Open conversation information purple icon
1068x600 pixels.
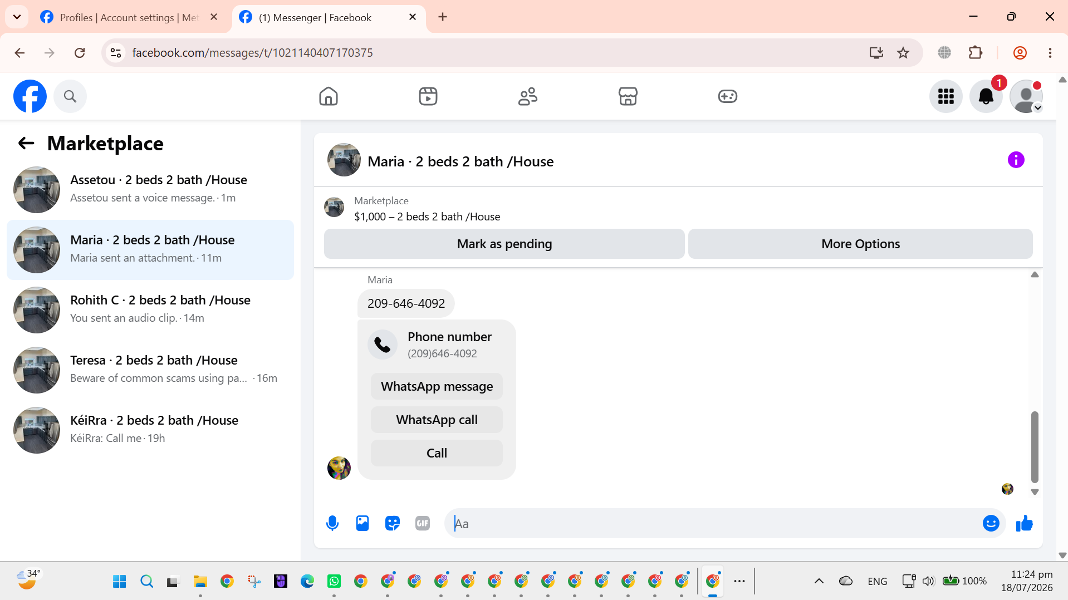[1016, 160]
